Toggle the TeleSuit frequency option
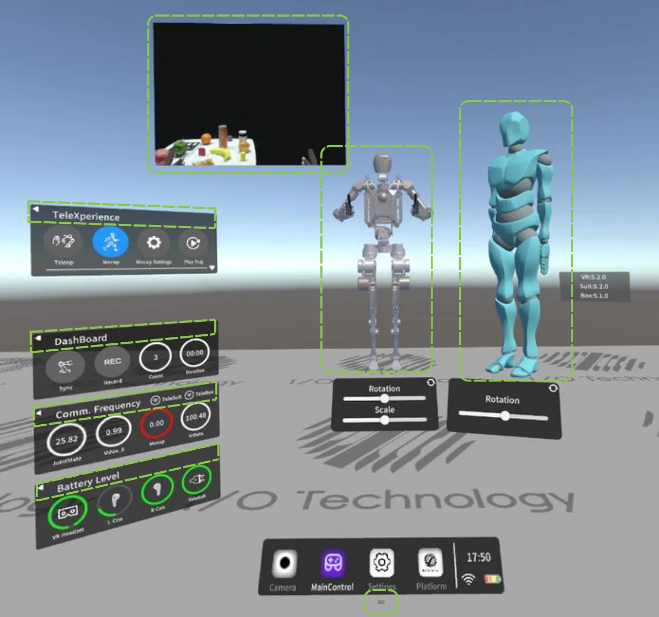This screenshot has height=617, width=659. (156, 400)
